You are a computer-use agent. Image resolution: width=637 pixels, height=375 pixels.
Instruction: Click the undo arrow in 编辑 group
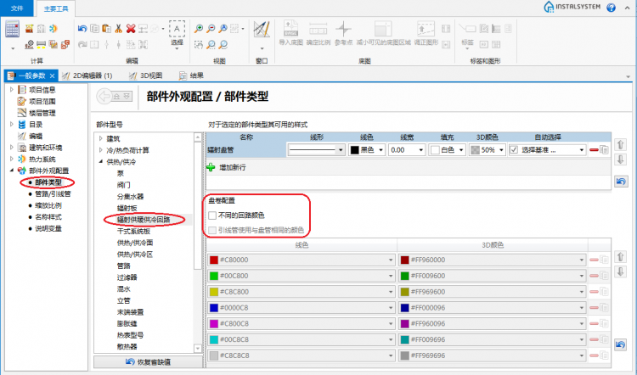(x=82, y=28)
